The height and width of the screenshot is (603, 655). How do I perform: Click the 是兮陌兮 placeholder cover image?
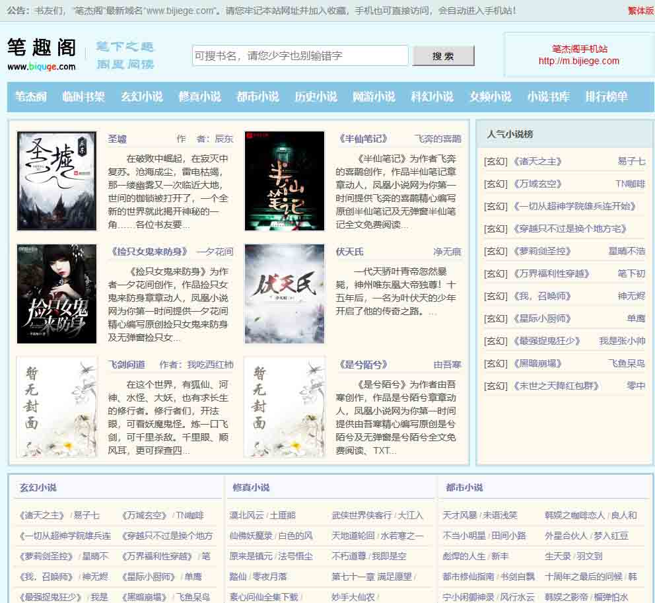tap(285, 407)
